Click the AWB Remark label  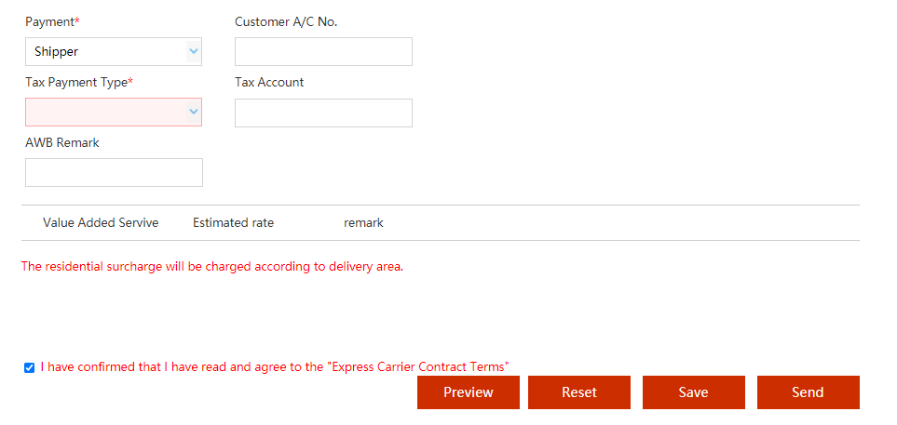[x=62, y=143]
